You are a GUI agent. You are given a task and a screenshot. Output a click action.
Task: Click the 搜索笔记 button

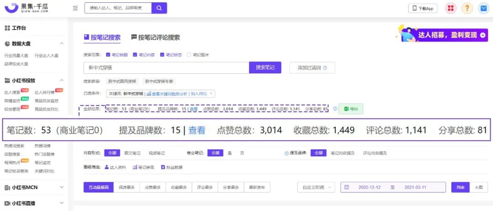pyautogui.click(x=265, y=67)
